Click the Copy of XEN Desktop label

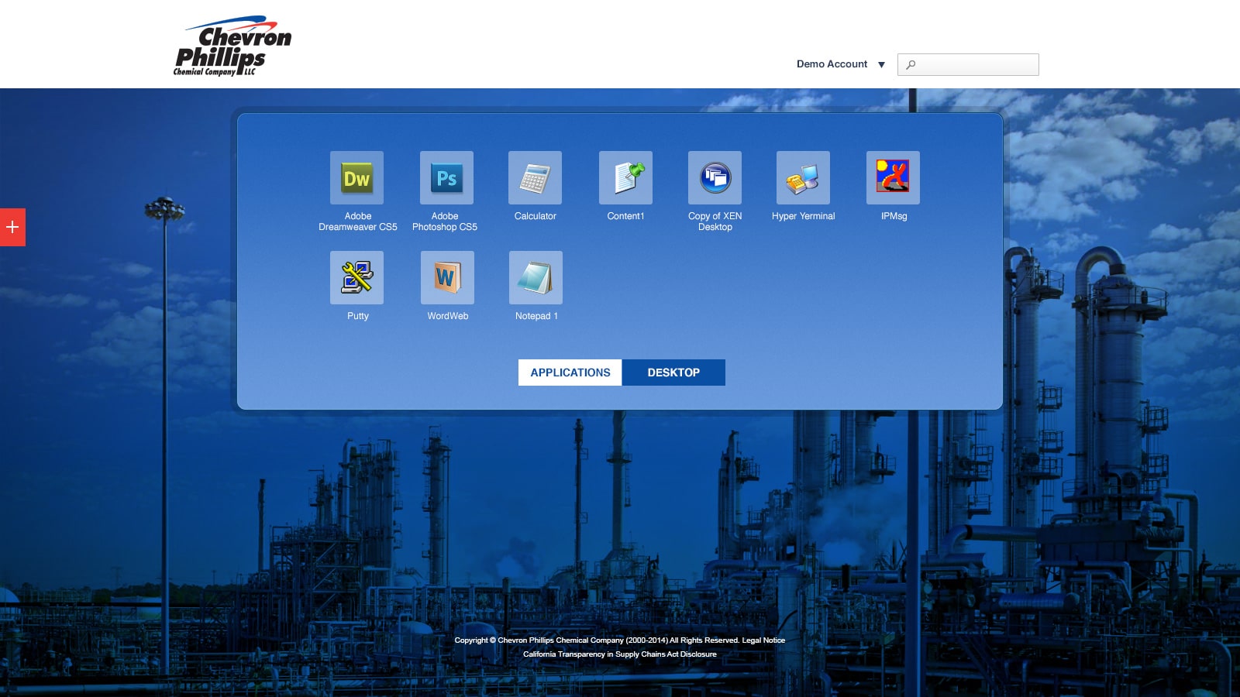(715, 221)
